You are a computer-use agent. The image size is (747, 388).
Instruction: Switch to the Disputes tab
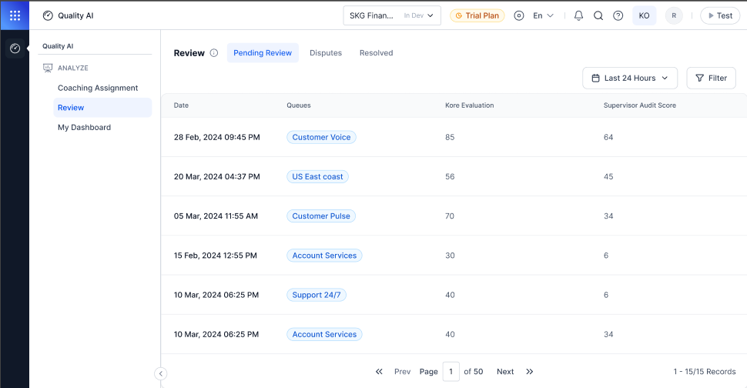[x=326, y=53]
